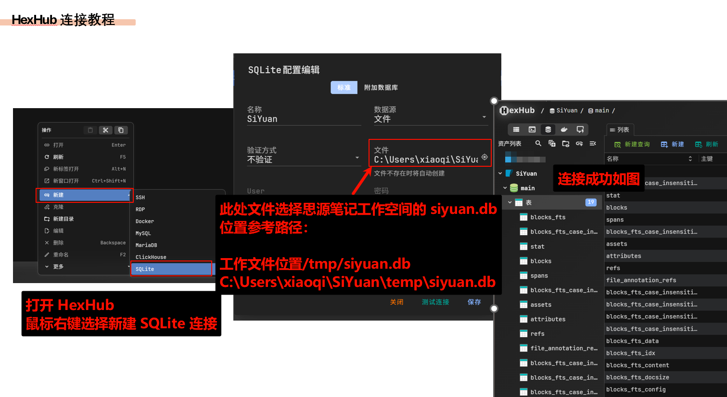Viewport: 727px width, 397px height.
Task: Click the 新建 table button
Action: [x=673, y=144]
